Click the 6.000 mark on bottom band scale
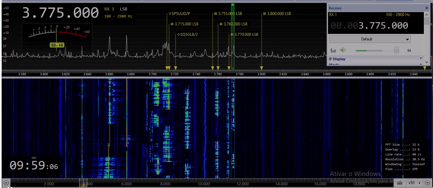 tap(127, 184)
